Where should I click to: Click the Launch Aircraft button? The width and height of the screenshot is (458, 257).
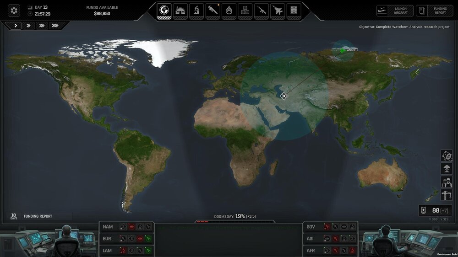pos(395,11)
